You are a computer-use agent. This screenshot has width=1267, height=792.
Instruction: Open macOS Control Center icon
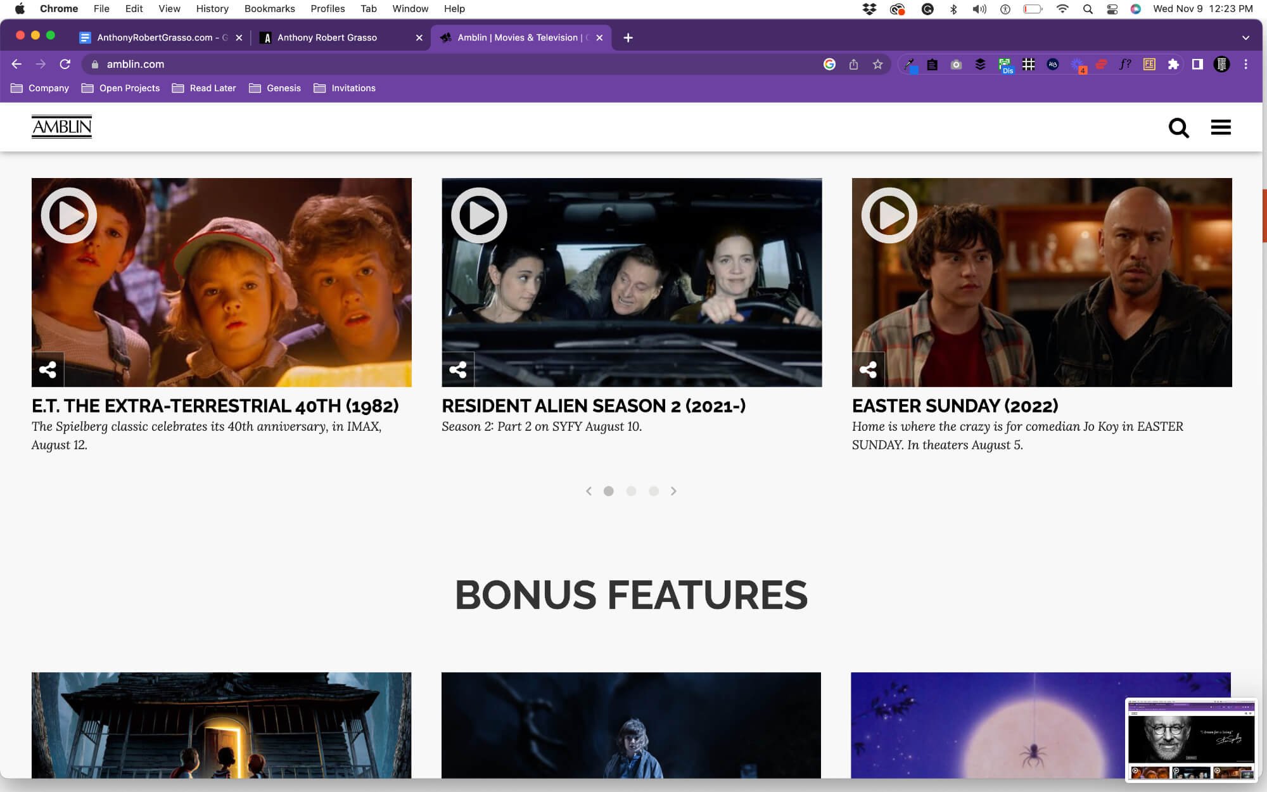click(x=1112, y=9)
